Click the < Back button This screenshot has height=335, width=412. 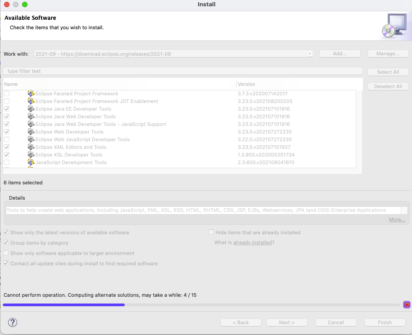click(241, 322)
